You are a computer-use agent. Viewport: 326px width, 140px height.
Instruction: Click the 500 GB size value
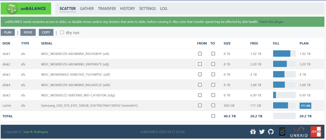[229, 106]
